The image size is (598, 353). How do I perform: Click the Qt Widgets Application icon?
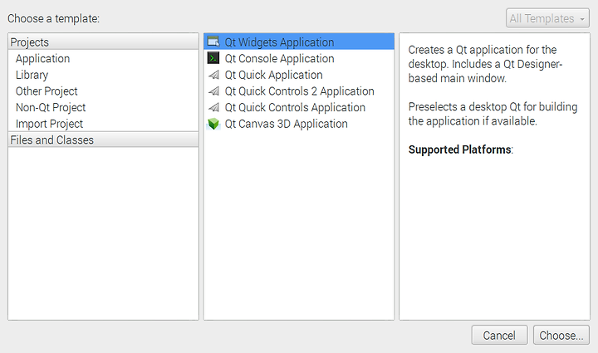(x=213, y=42)
